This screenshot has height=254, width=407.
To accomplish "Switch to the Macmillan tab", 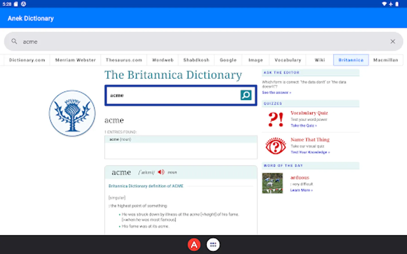I will 386,60.
